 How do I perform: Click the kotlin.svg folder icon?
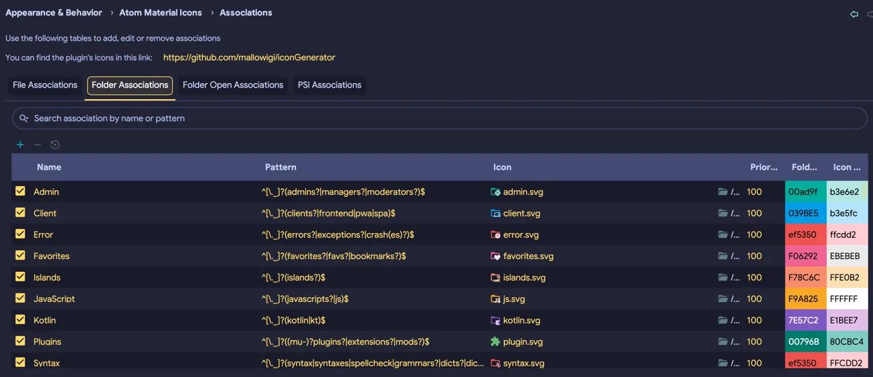tap(495, 320)
